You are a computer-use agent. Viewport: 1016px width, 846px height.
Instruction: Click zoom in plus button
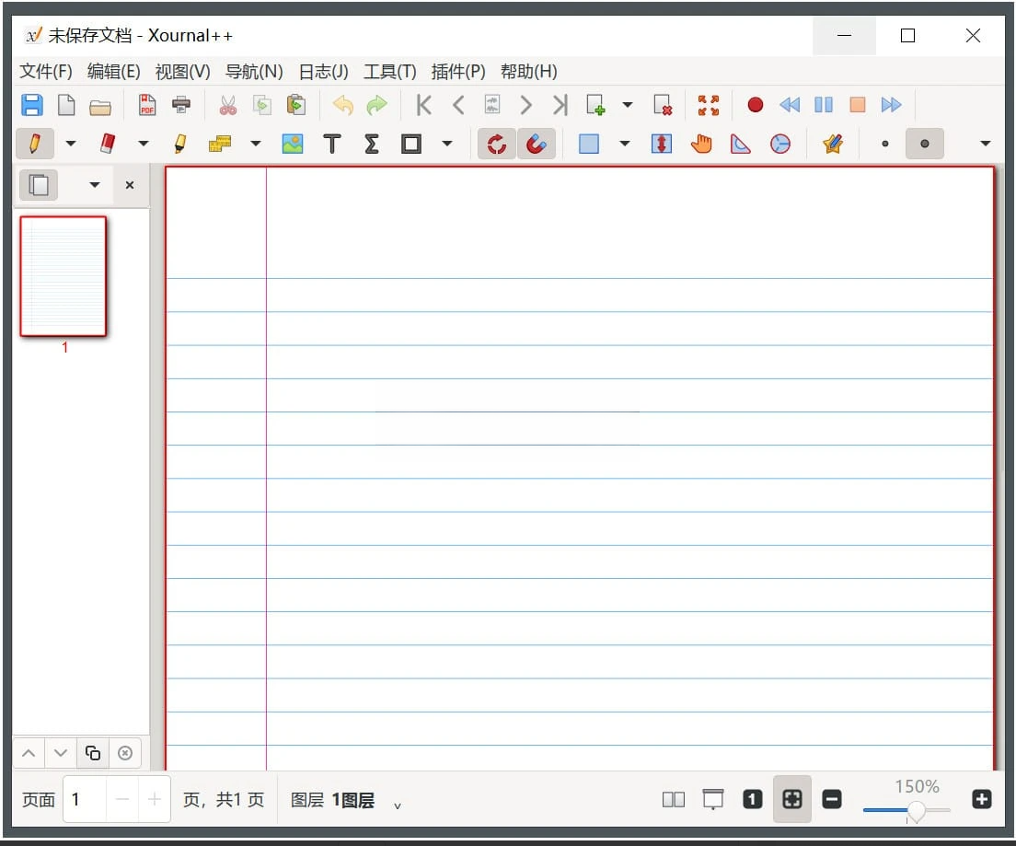[982, 800]
